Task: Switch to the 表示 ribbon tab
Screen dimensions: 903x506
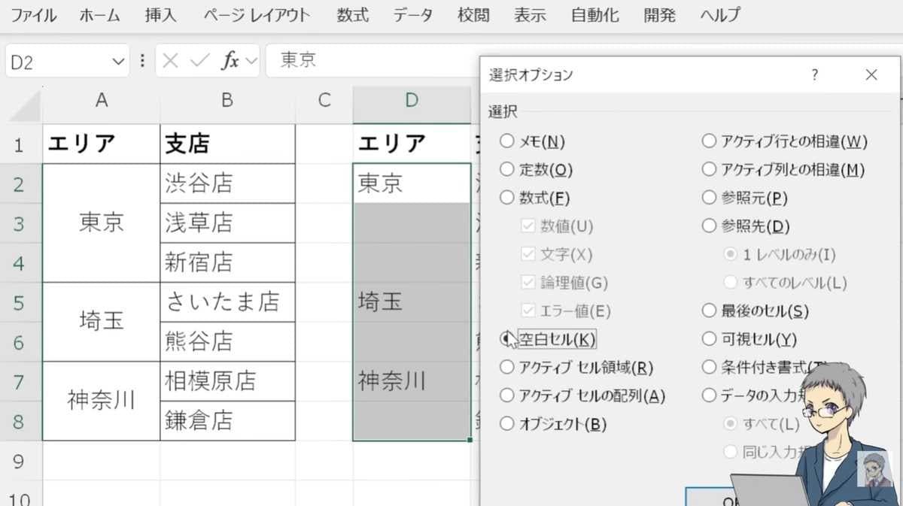Action: click(530, 15)
